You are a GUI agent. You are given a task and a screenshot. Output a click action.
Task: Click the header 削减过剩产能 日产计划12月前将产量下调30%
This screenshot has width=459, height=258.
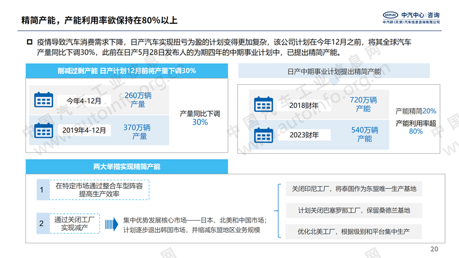pos(127,71)
